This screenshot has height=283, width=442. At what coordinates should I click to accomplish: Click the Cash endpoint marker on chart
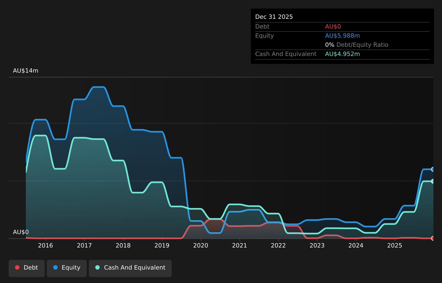(x=433, y=181)
